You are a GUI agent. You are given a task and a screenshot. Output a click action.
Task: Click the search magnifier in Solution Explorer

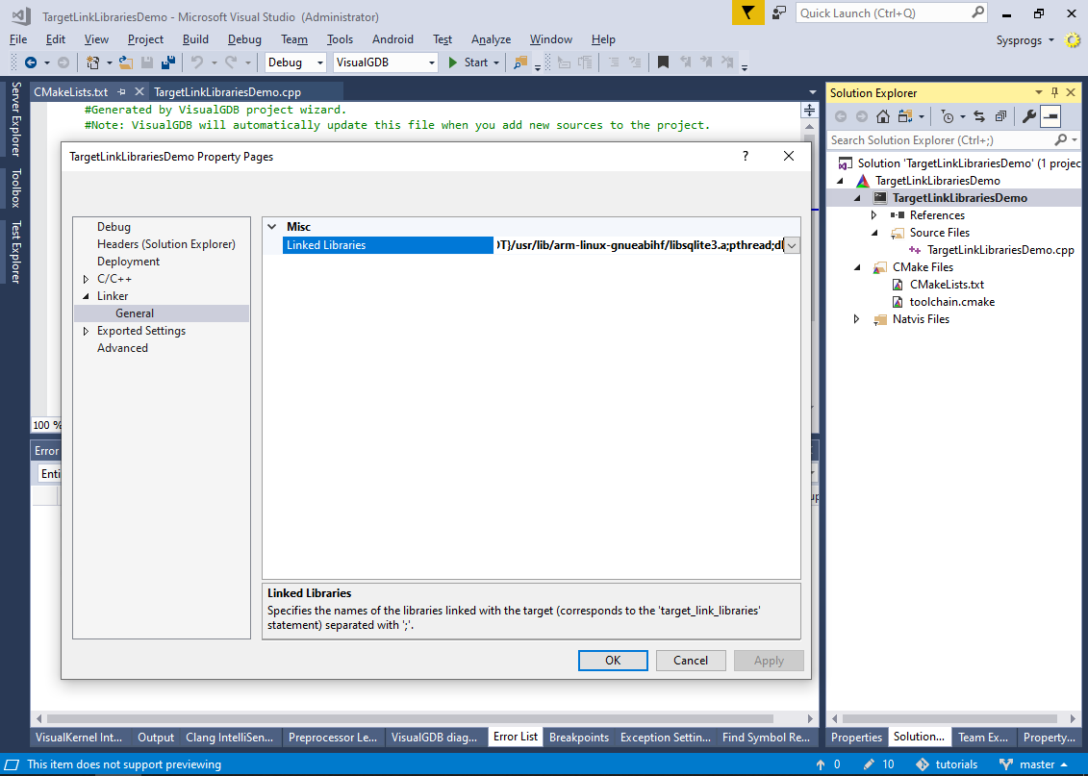1061,140
